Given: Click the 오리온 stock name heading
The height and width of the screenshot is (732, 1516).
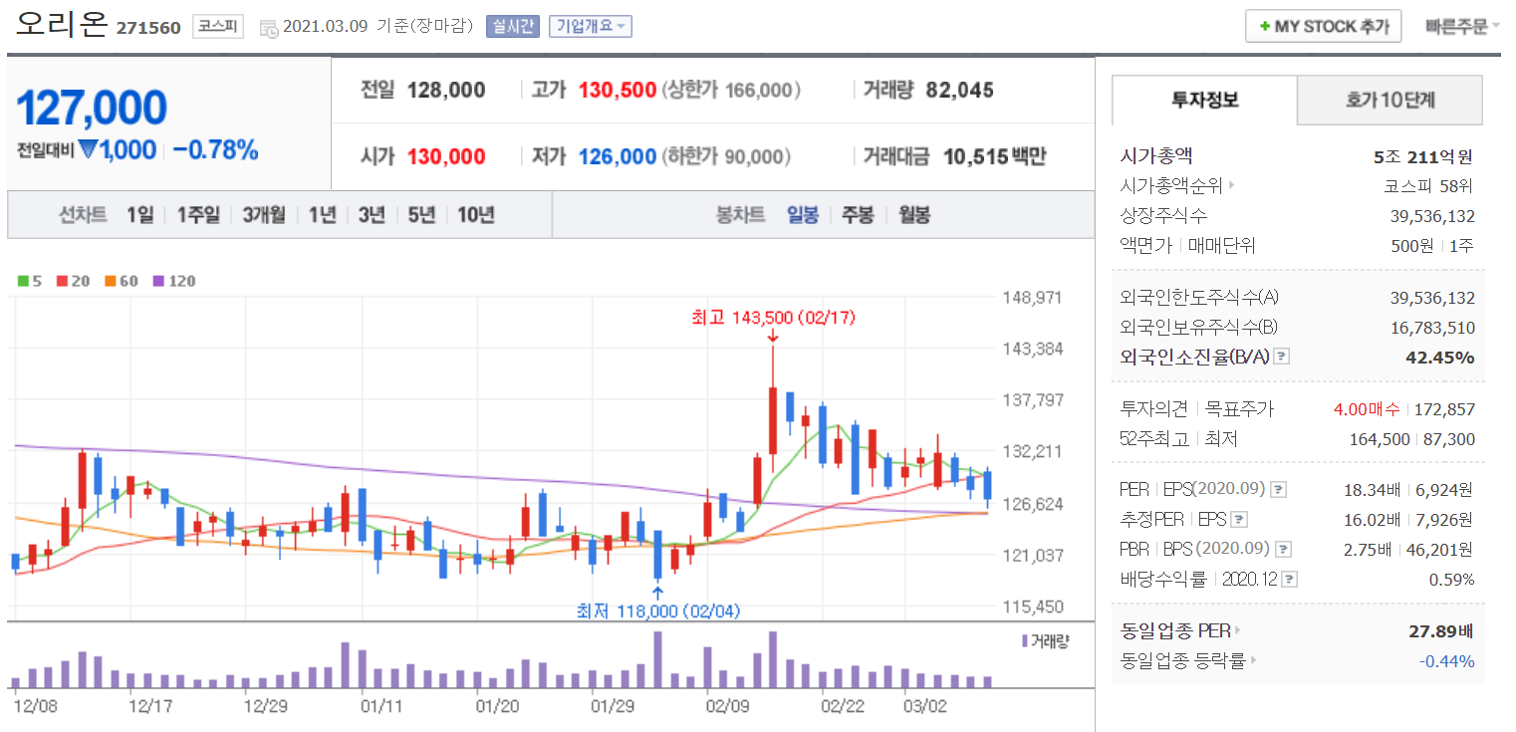Looking at the screenshot, I should click(x=61, y=25).
